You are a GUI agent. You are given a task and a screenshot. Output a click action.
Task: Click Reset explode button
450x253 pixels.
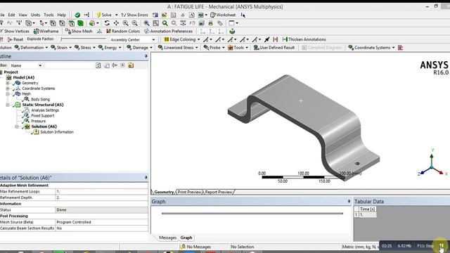pyautogui.click(x=15, y=39)
